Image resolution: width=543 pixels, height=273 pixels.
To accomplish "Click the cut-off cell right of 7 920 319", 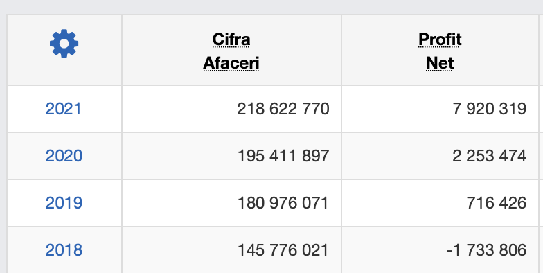I will 542,109.
